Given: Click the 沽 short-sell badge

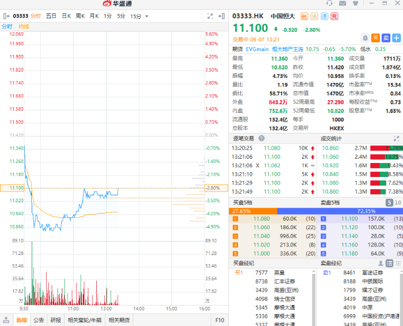Looking at the screenshot, I should [314, 17].
